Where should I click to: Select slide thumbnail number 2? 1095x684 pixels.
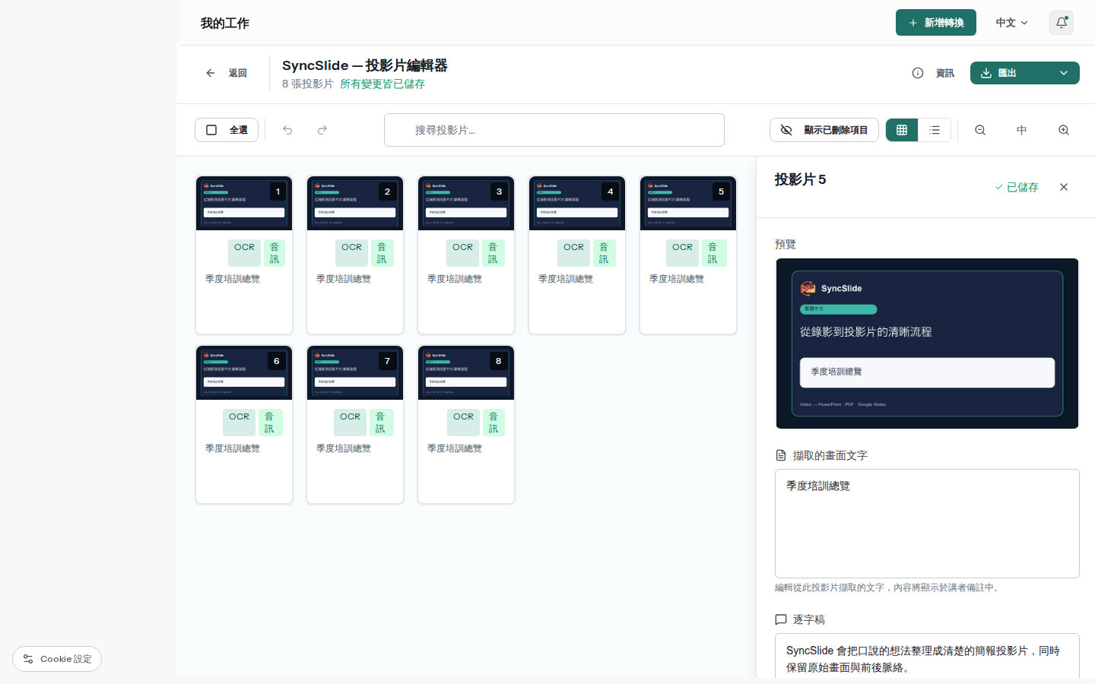[x=355, y=203]
